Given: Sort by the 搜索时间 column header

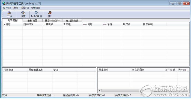Looking at the screenshot, I should [32, 24].
